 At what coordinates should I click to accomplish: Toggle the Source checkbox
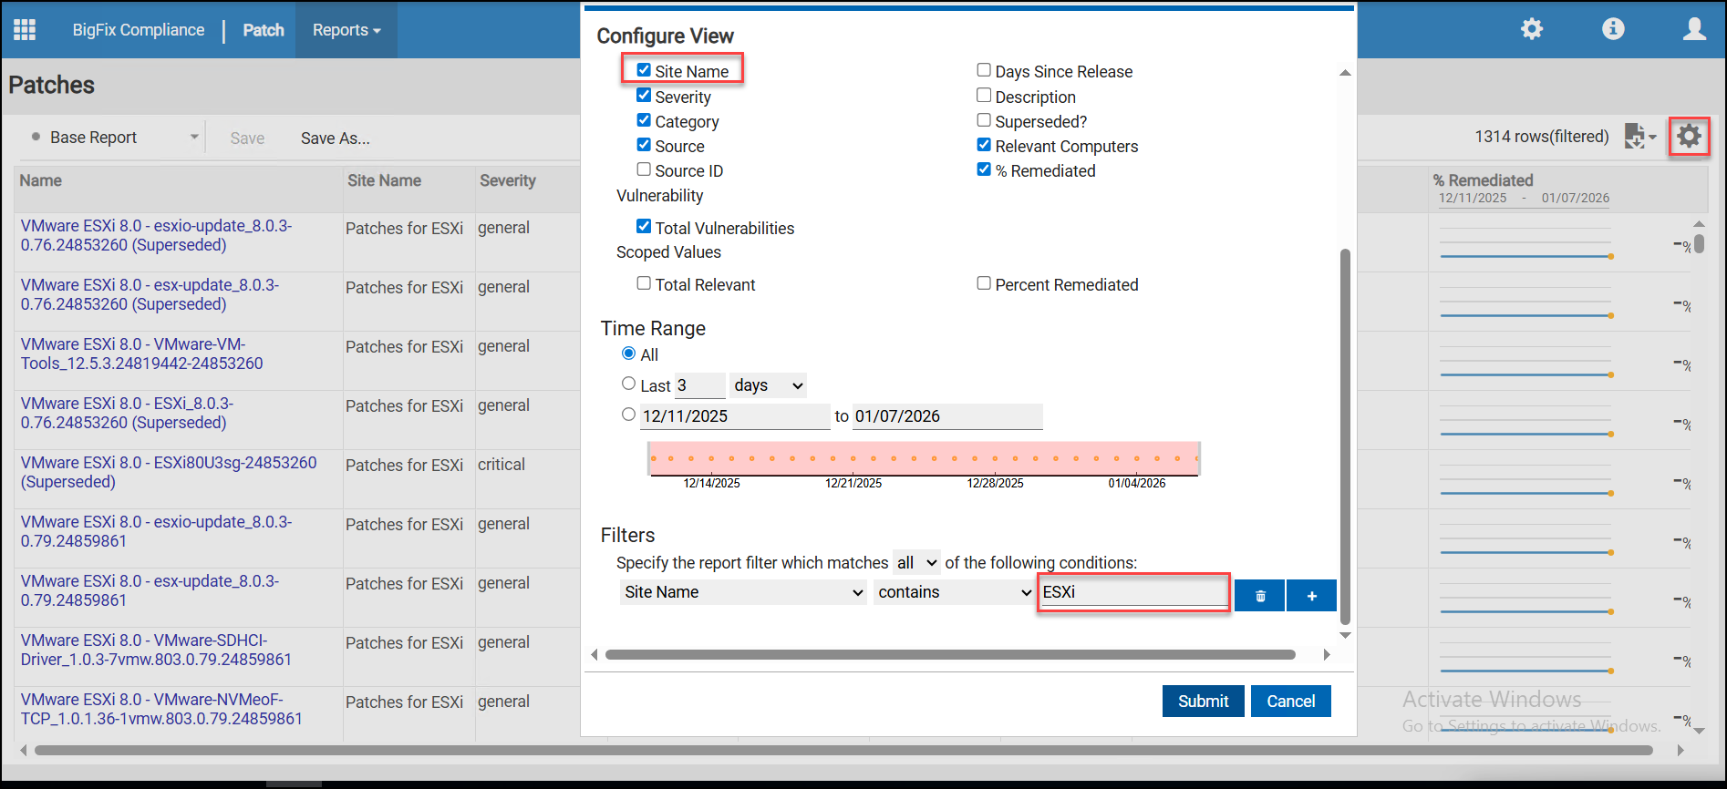[x=644, y=145]
